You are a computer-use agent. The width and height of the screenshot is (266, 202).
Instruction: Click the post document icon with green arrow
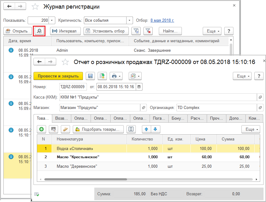click(102, 76)
